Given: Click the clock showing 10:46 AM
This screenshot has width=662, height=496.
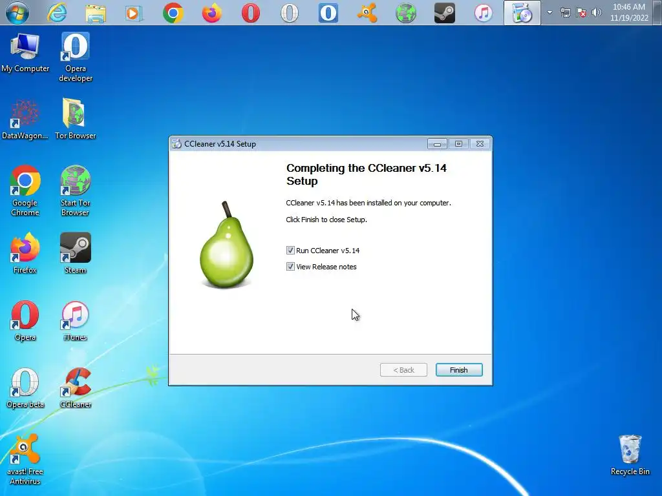Looking at the screenshot, I should click(x=629, y=12).
